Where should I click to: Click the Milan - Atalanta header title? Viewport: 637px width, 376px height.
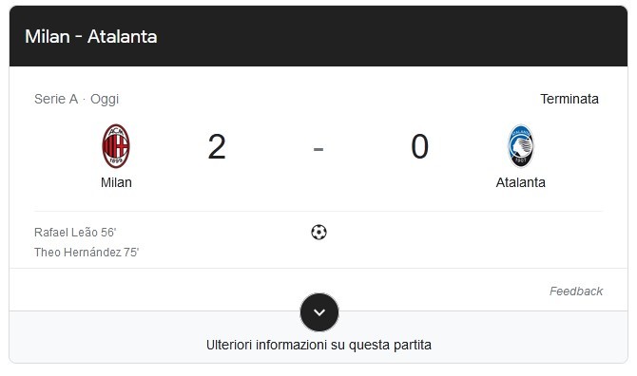click(91, 36)
